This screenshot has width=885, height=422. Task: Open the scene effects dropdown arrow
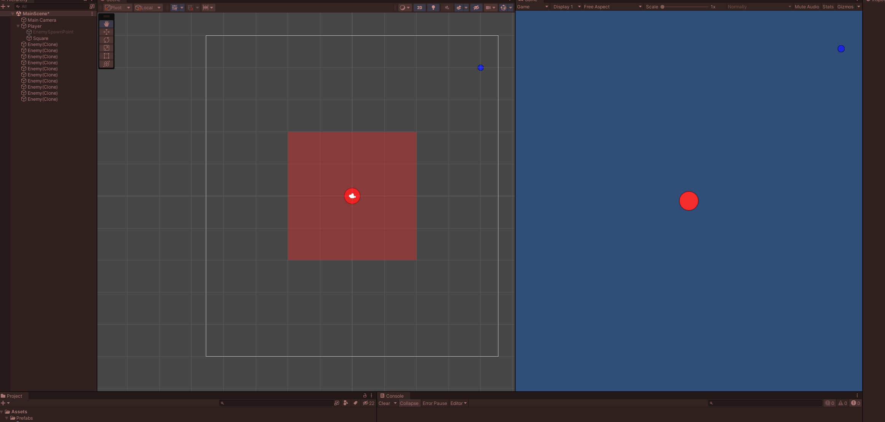coord(466,8)
